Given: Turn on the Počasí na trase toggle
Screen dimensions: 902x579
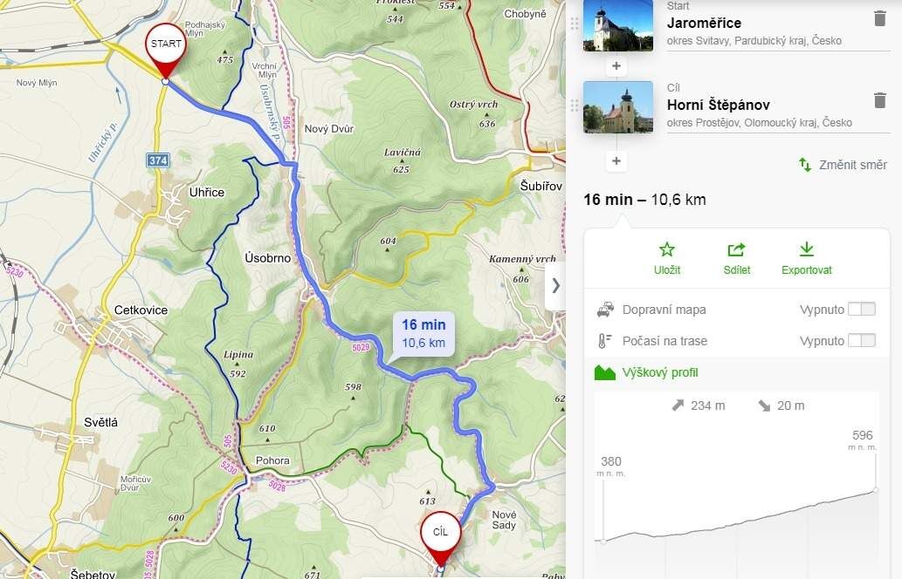Looking at the screenshot, I should tap(862, 340).
